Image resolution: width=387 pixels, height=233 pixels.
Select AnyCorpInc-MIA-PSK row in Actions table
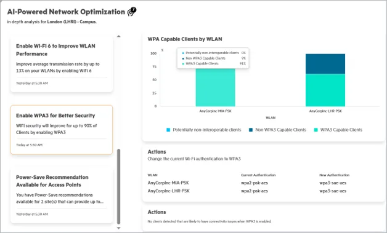pos(263,183)
